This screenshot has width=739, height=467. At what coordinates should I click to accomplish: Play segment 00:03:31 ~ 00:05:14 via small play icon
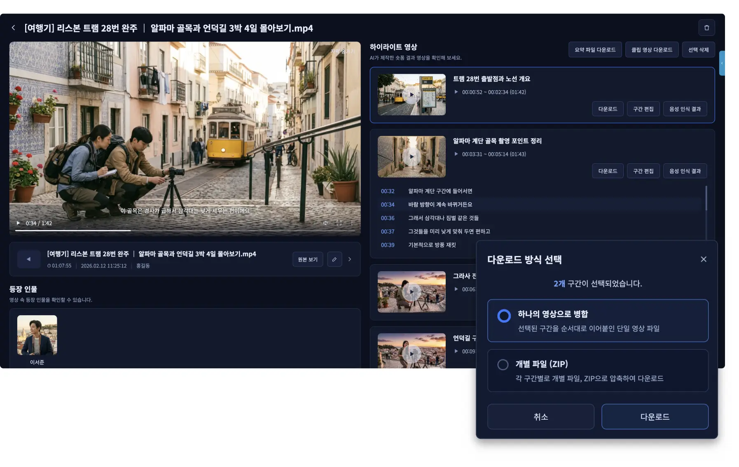pyautogui.click(x=456, y=154)
